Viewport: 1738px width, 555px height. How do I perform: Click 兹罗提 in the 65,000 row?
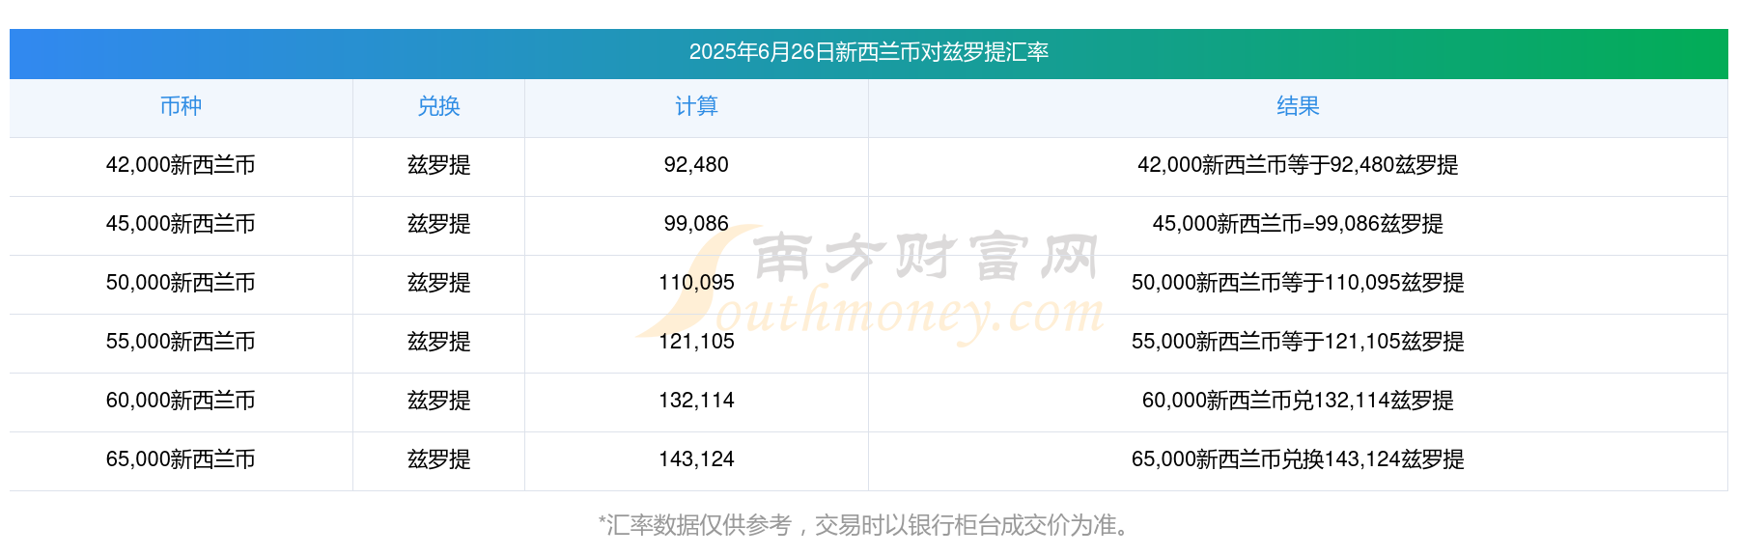[438, 459]
